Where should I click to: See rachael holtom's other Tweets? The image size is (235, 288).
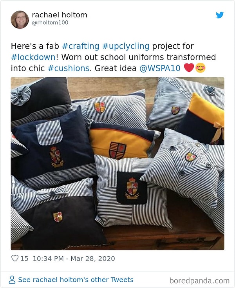pyautogui.click(x=76, y=279)
